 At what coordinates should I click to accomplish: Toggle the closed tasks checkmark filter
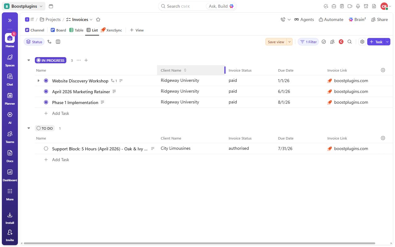(x=324, y=42)
